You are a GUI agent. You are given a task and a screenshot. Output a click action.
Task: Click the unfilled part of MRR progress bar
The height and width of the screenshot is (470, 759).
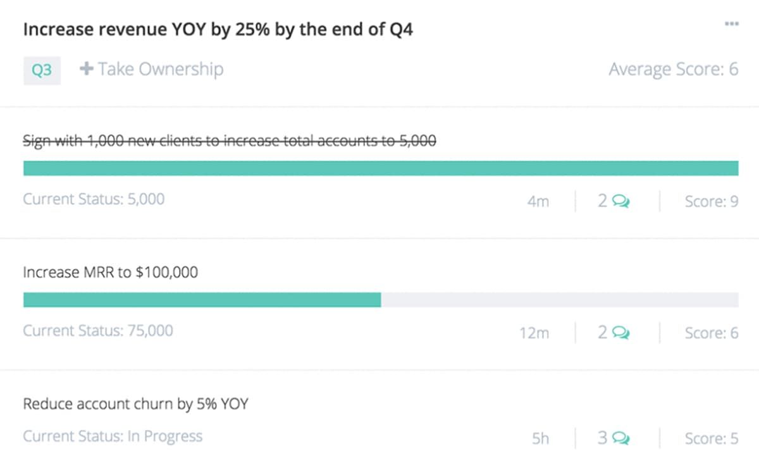tap(559, 300)
